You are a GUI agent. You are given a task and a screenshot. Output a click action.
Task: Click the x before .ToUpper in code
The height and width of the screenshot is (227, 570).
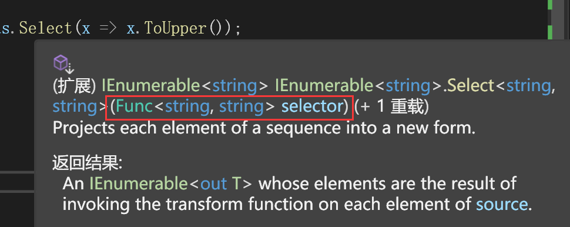pyautogui.click(x=130, y=29)
